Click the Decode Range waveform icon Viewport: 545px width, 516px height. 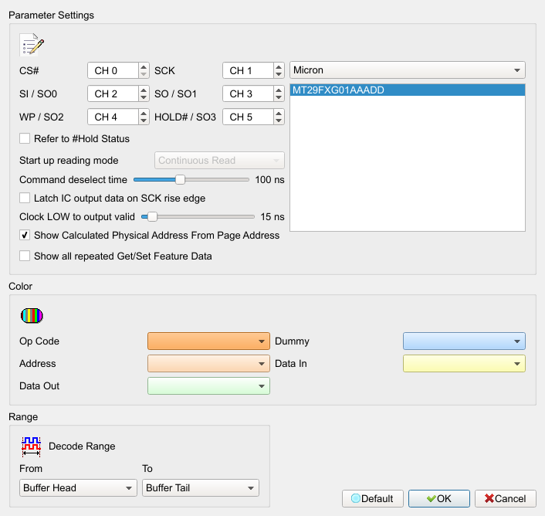click(32, 446)
